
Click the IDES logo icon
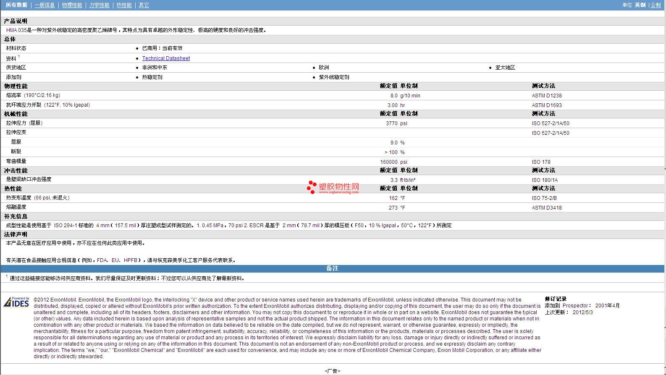click(16, 302)
